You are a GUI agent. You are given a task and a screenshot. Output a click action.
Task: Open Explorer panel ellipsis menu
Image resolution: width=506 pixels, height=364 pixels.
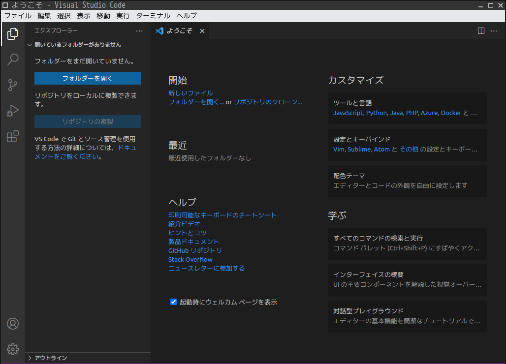pyautogui.click(x=139, y=31)
